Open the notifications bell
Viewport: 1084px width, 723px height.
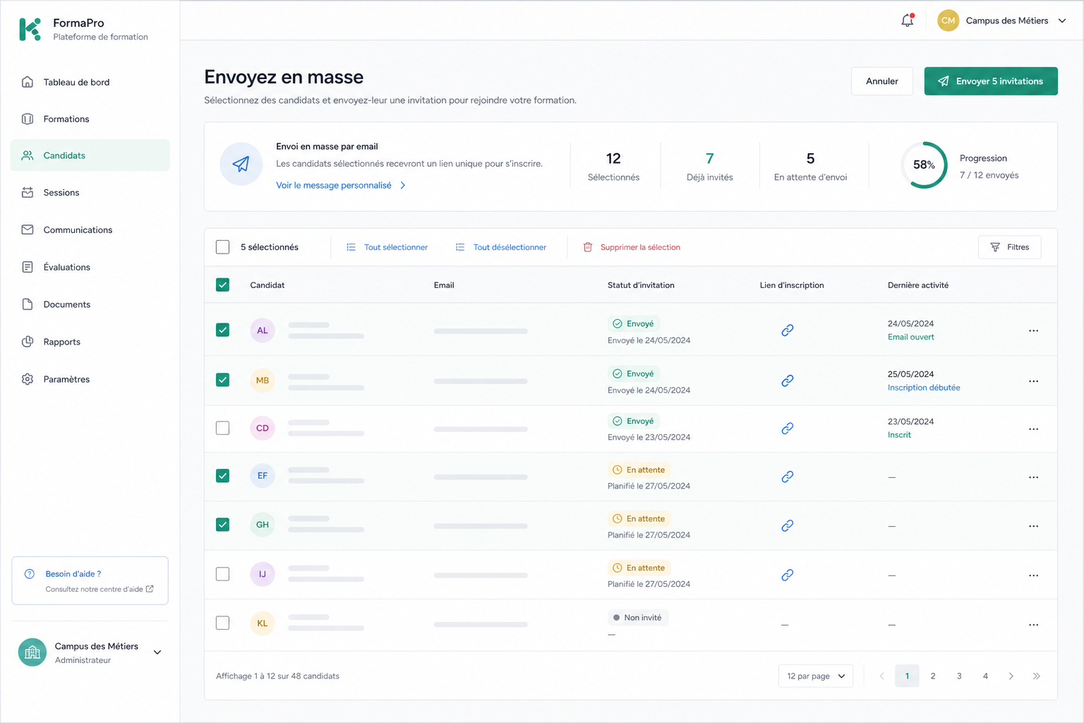pos(908,20)
